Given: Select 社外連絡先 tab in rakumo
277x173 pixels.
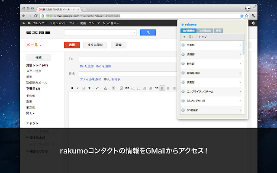Looking at the screenshot, I should pos(205,31).
